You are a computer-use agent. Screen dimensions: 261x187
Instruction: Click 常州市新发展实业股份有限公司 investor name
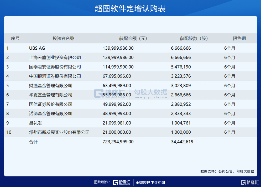[x=59, y=132]
